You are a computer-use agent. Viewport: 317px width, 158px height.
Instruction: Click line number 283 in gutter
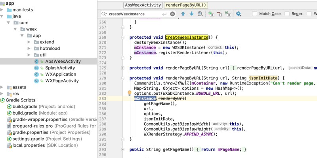pyautogui.click(x=103, y=98)
